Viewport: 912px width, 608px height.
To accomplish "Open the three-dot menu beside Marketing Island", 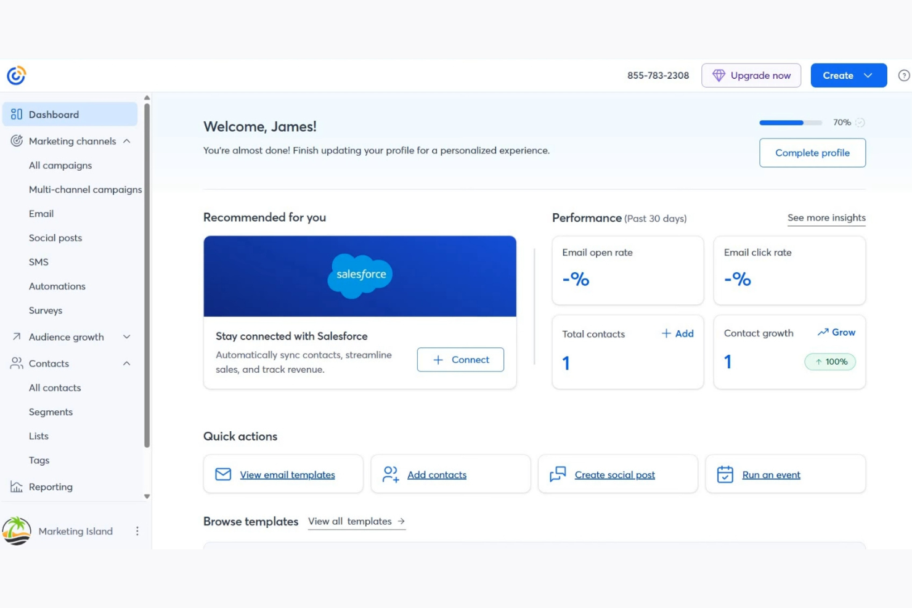I will 137,531.
